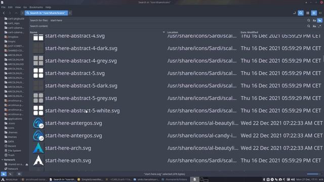
Task: Click path bar left scroll arrow
Action: pyautogui.click(x=22, y=13)
